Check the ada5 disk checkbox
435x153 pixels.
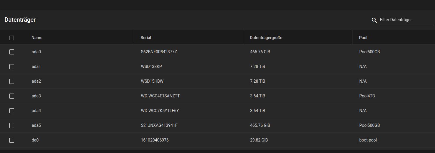12,125
